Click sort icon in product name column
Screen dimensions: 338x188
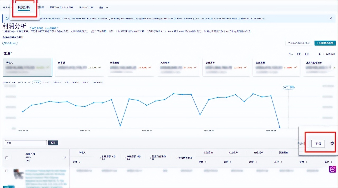(x=65, y=157)
